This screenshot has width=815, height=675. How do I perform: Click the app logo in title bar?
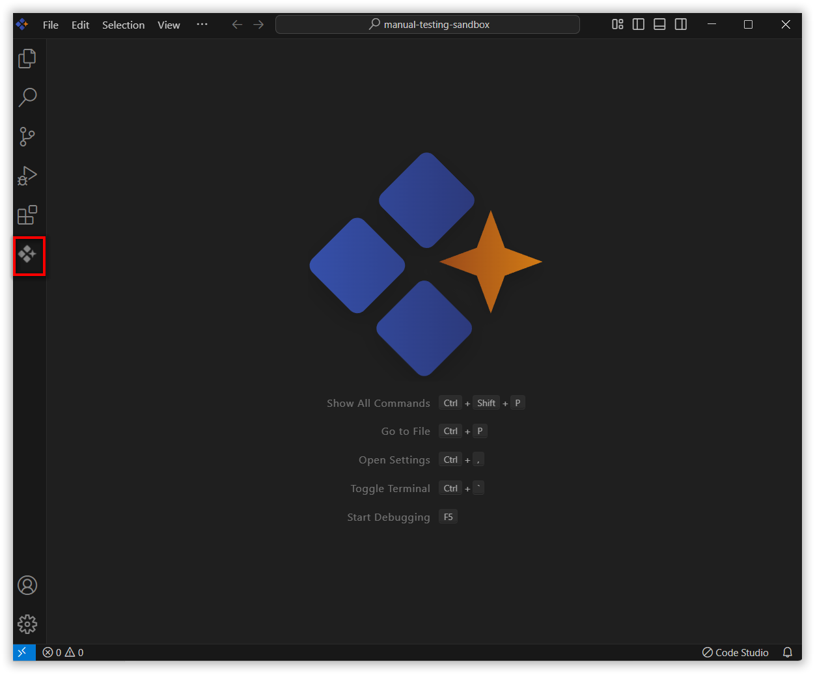click(x=22, y=25)
